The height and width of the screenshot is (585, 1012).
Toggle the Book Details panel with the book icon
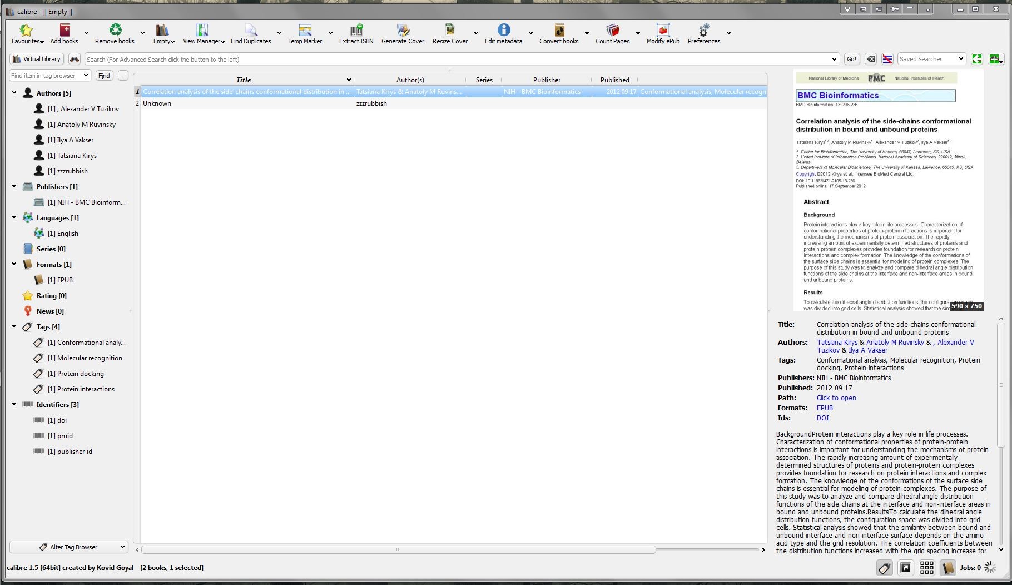947,568
